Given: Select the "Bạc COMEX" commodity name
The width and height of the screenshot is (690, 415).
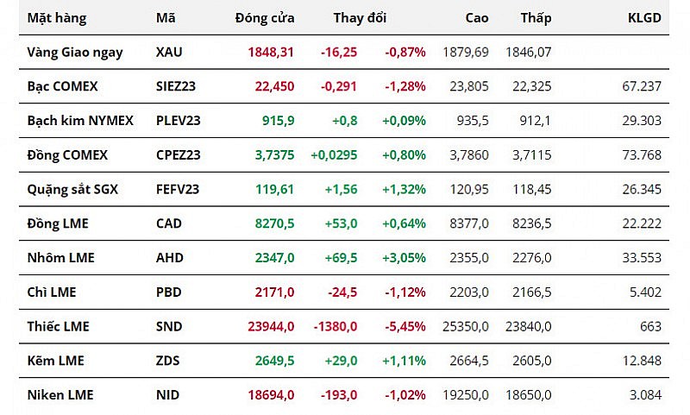Looking at the screenshot, I should pyautogui.click(x=62, y=86).
